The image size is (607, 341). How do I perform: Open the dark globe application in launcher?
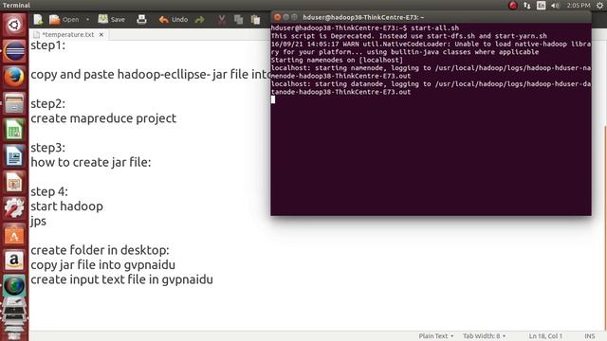click(14, 286)
